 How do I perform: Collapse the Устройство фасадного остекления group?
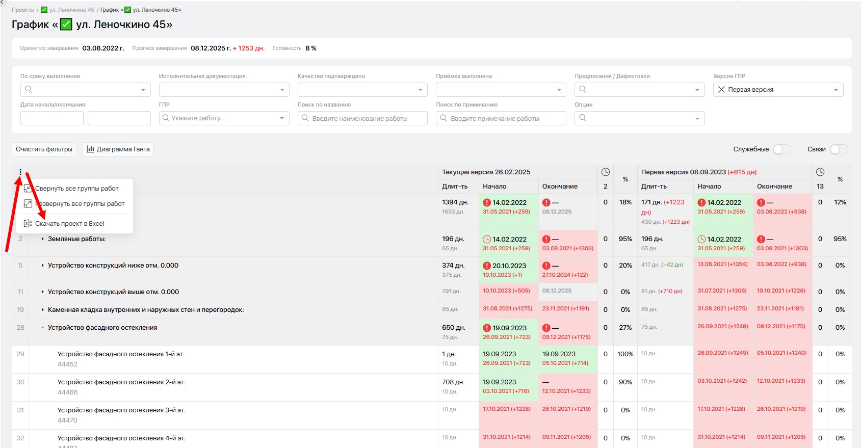coord(42,328)
